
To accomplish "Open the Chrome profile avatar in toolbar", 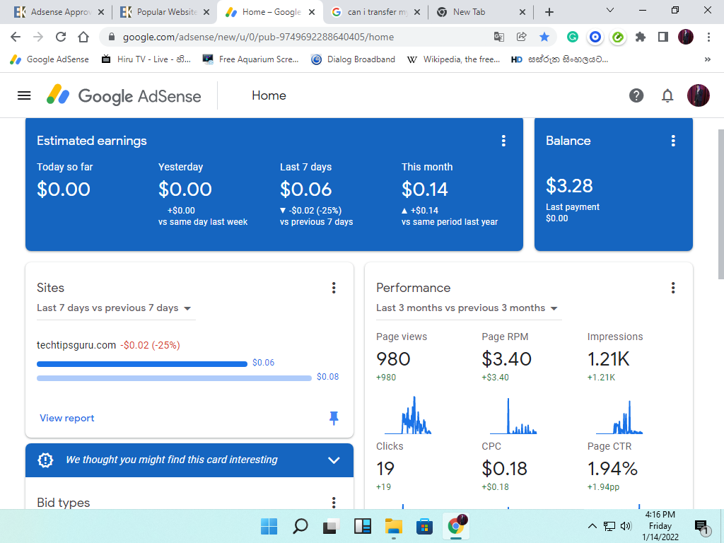I will [686, 37].
